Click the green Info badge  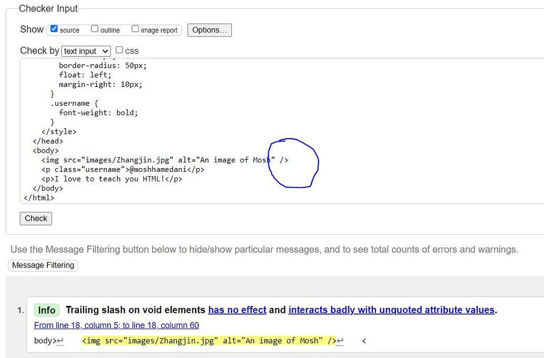click(x=46, y=310)
